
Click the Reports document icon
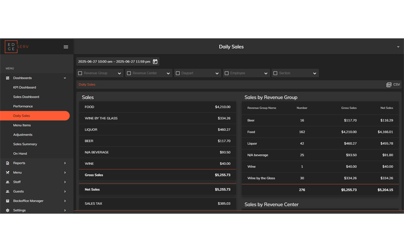tap(8, 163)
